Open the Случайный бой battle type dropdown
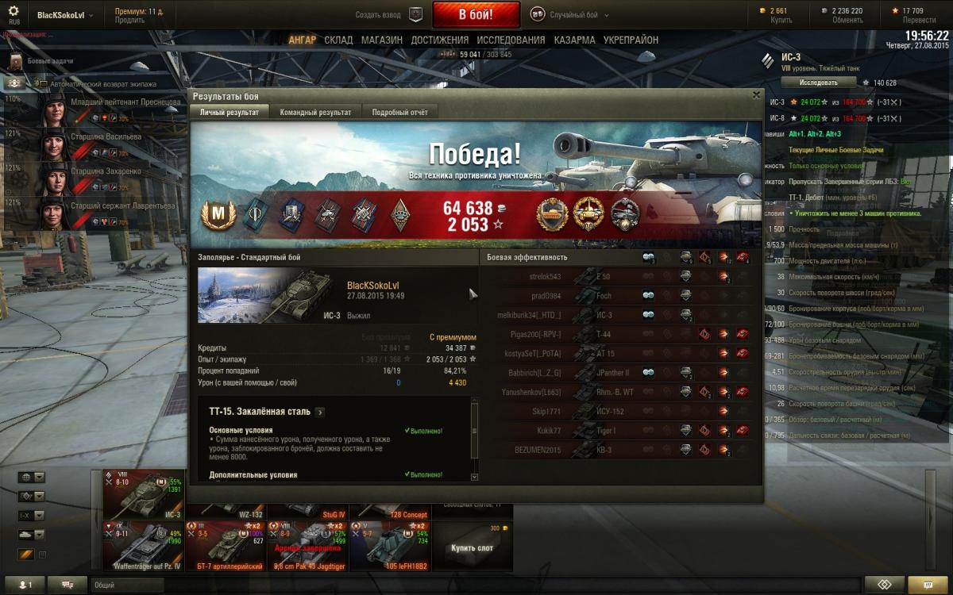 (564, 14)
